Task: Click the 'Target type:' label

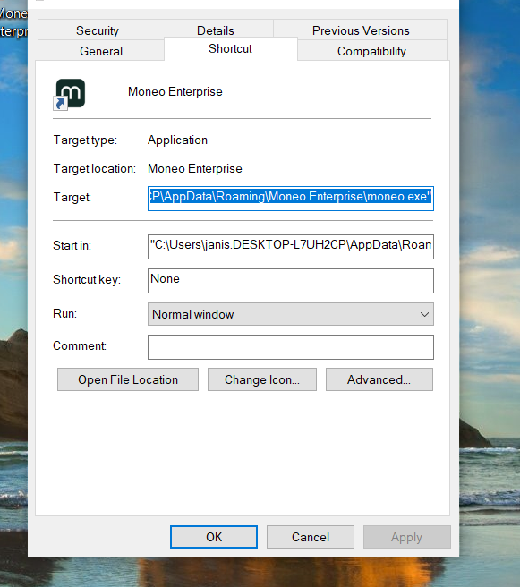Action: pyautogui.click(x=85, y=140)
